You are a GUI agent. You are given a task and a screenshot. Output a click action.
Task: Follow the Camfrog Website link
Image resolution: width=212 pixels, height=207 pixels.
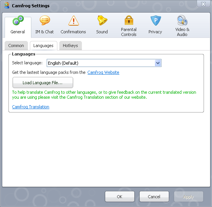pyautogui.click(x=103, y=72)
